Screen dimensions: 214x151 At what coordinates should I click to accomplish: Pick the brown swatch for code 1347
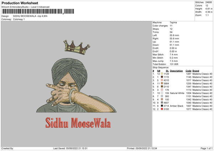[162, 87]
